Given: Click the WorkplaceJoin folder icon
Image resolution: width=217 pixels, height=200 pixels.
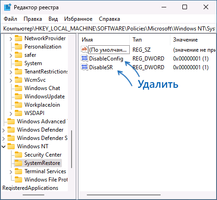Looking at the screenshot, I should tap(18, 105).
